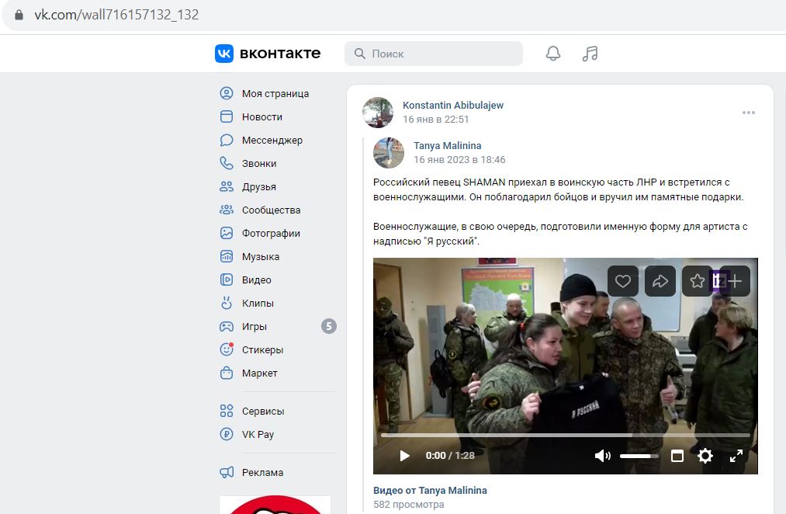Image resolution: width=786 pixels, height=514 pixels.
Task: Click the Маркет bag icon
Action: (227, 373)
